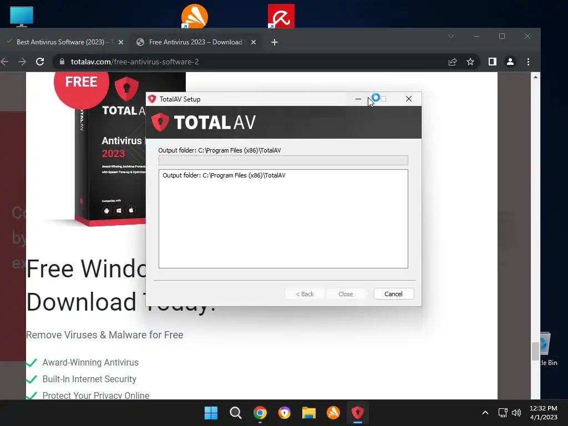This screenshot has width=568, height=426.
Task: Click the site lock icon in address bar
Action: coord(62,62)
